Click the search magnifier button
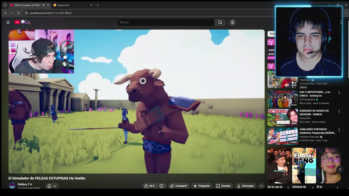The image size is (349, 196). [220, 22]
